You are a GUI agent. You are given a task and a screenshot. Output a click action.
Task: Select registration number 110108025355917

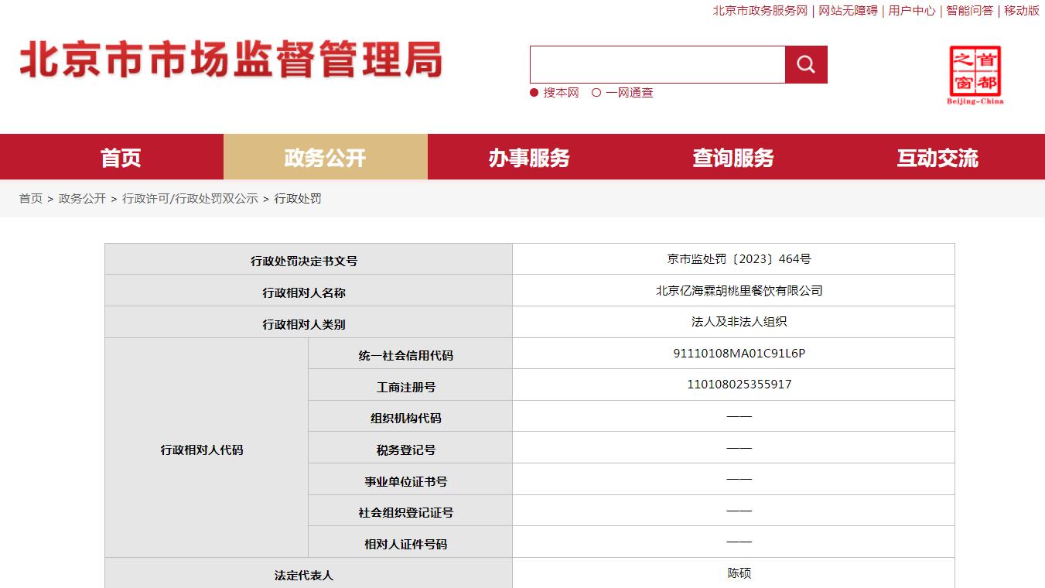click(x=739, y=385)
